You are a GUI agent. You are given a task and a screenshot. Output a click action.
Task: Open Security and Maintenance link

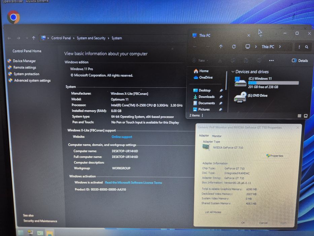(x=40, y=221)
